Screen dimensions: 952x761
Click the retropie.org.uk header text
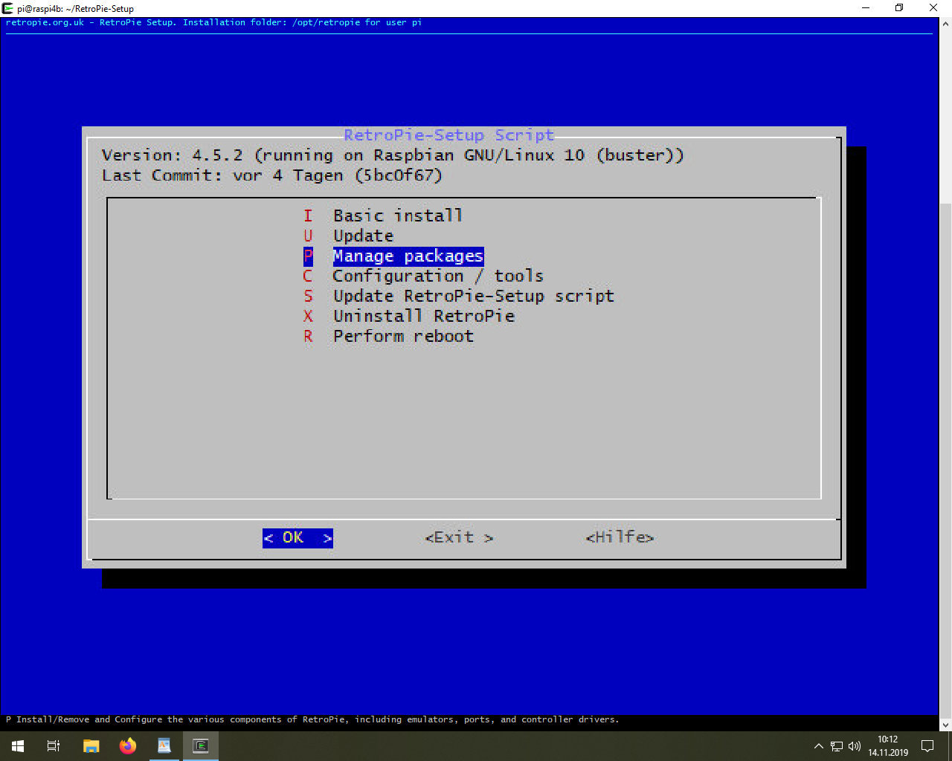pos(213,22)
